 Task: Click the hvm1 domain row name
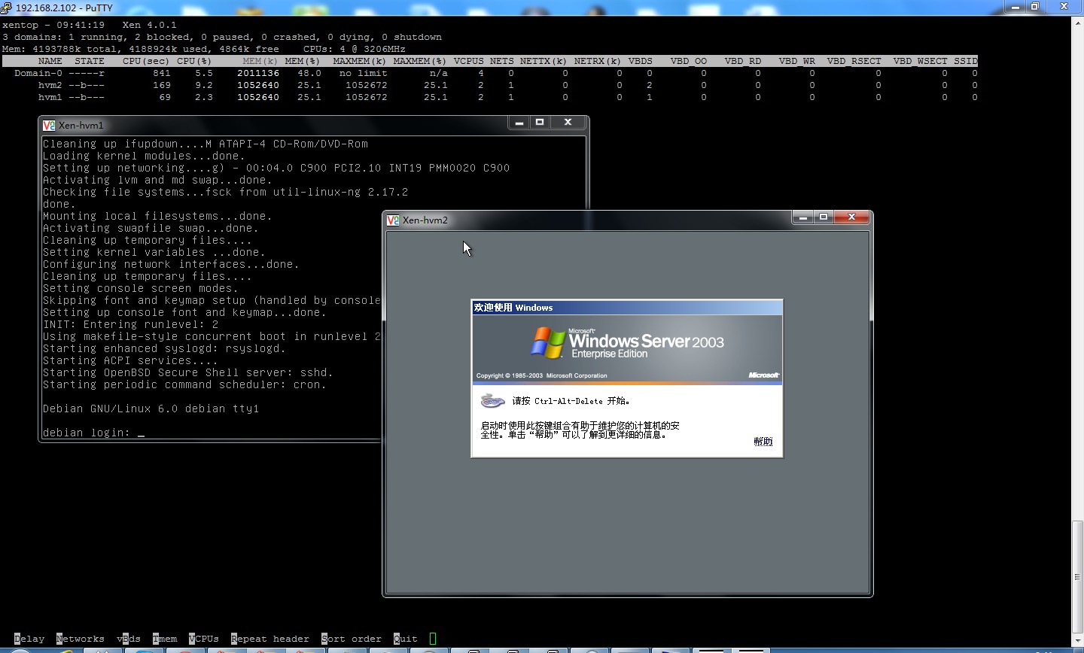[x=50, y=97]
